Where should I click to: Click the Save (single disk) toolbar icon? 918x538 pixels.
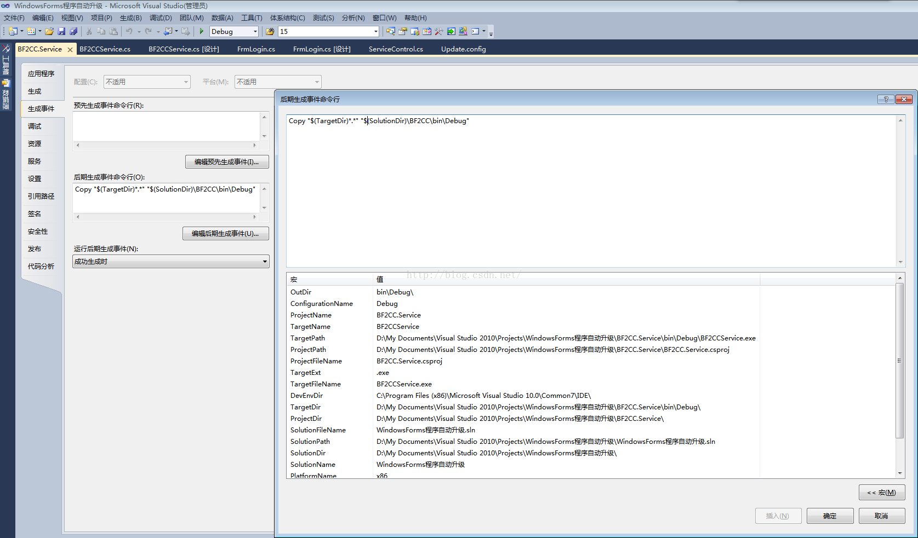point(61,31)
